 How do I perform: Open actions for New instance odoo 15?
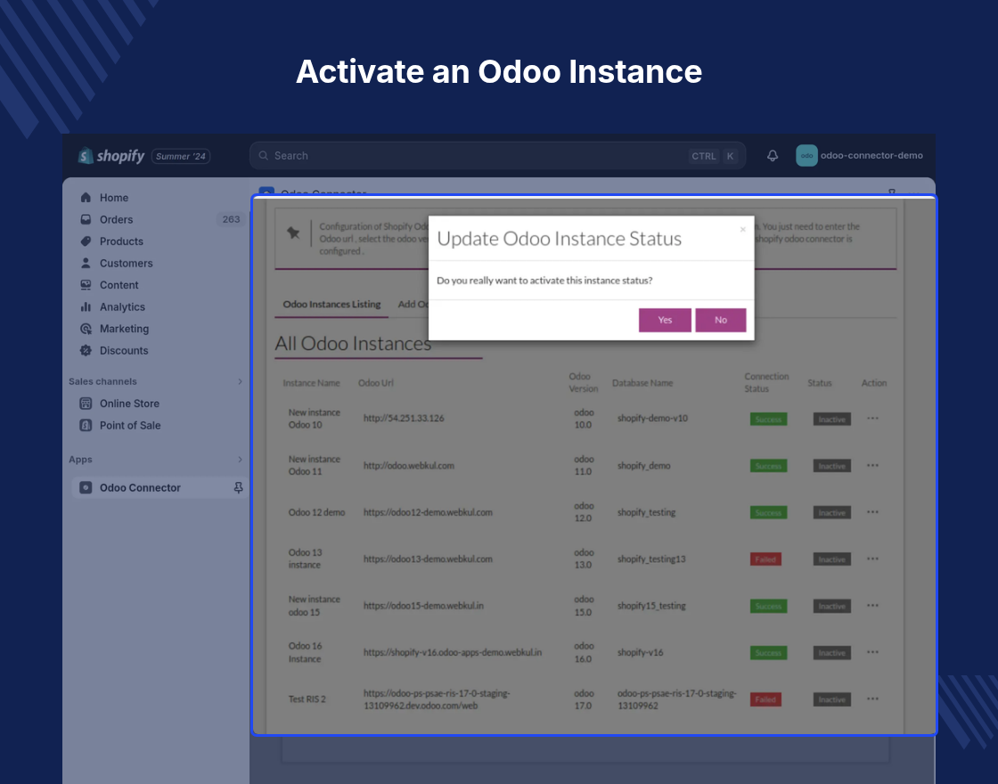(x=872, y=605)
